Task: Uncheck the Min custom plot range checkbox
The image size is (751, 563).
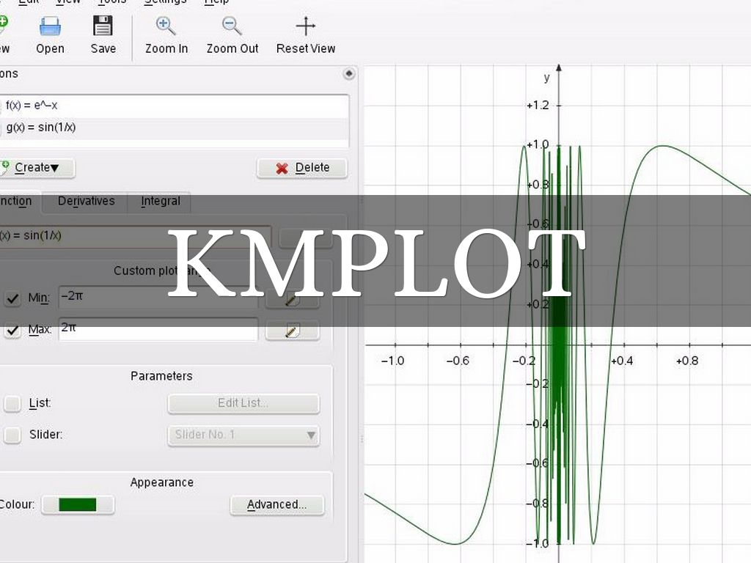Action: coord(13,298)
